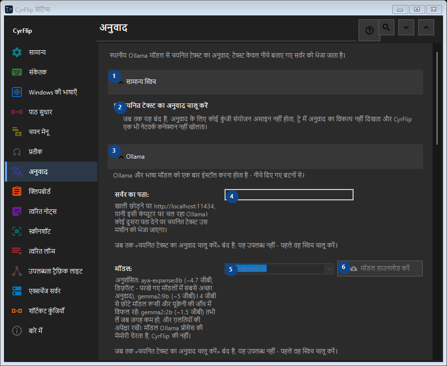Click the up chevron header button
The image size is (447, 366).
426,27
